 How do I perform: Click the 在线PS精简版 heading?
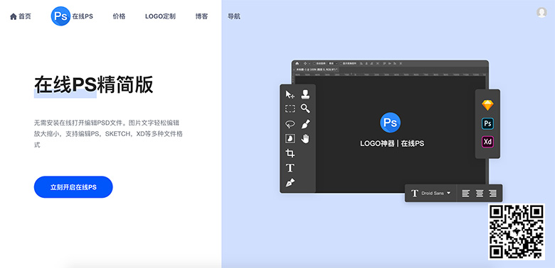94,85
